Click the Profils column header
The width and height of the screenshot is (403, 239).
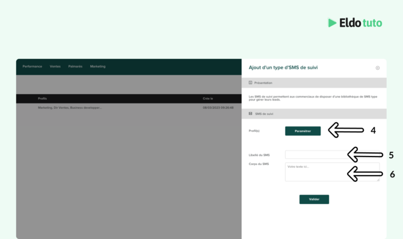tap(43, 99)
